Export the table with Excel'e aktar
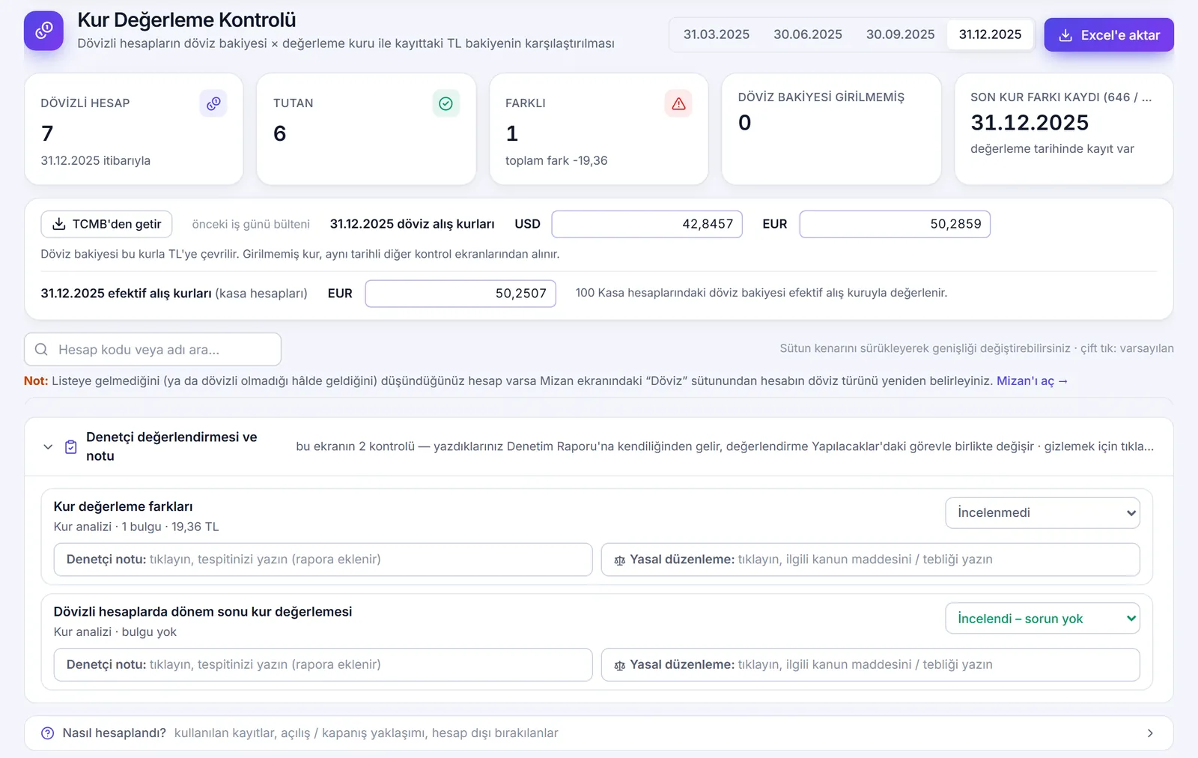The width and height of the screenshot is (1198, 758). [1109, 35]
